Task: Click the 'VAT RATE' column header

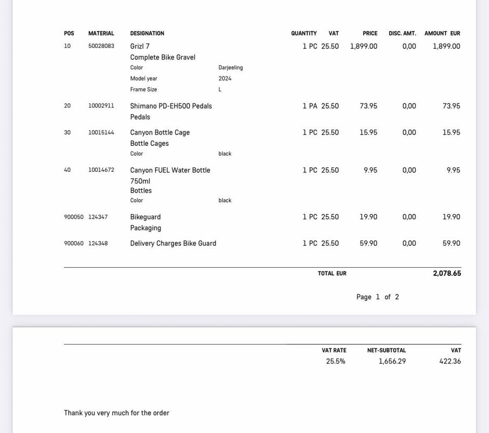Action: pyautogui.click(x=334, y=350)
